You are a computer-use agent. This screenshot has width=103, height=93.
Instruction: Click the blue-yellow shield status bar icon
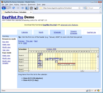pyautogui.click(x=99, y=91)
